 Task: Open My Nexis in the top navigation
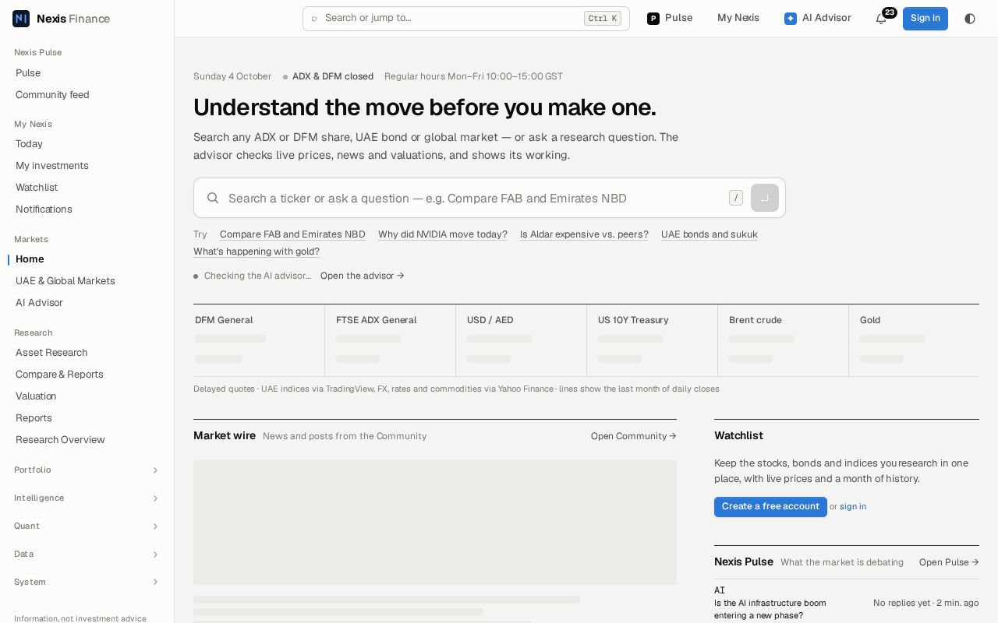coord(738,18)
